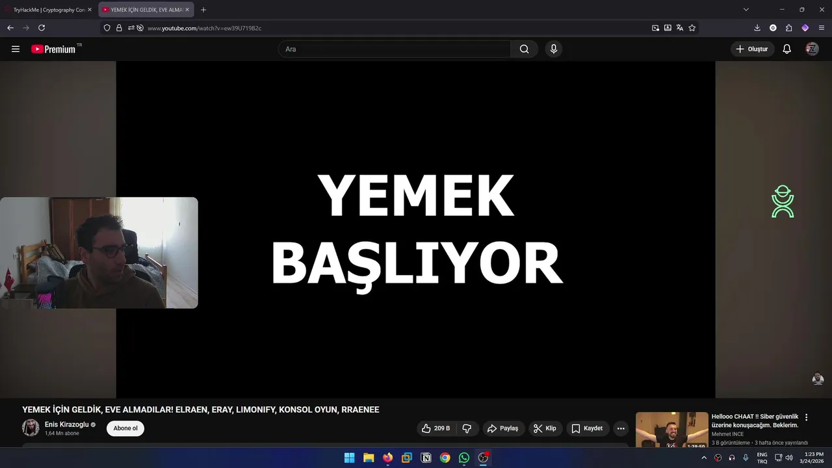The width and height of the screenshot is (832, 468).
Task: Click the round extension icon beside downloads
Action: pyautogui.click(x=773, y=28)
